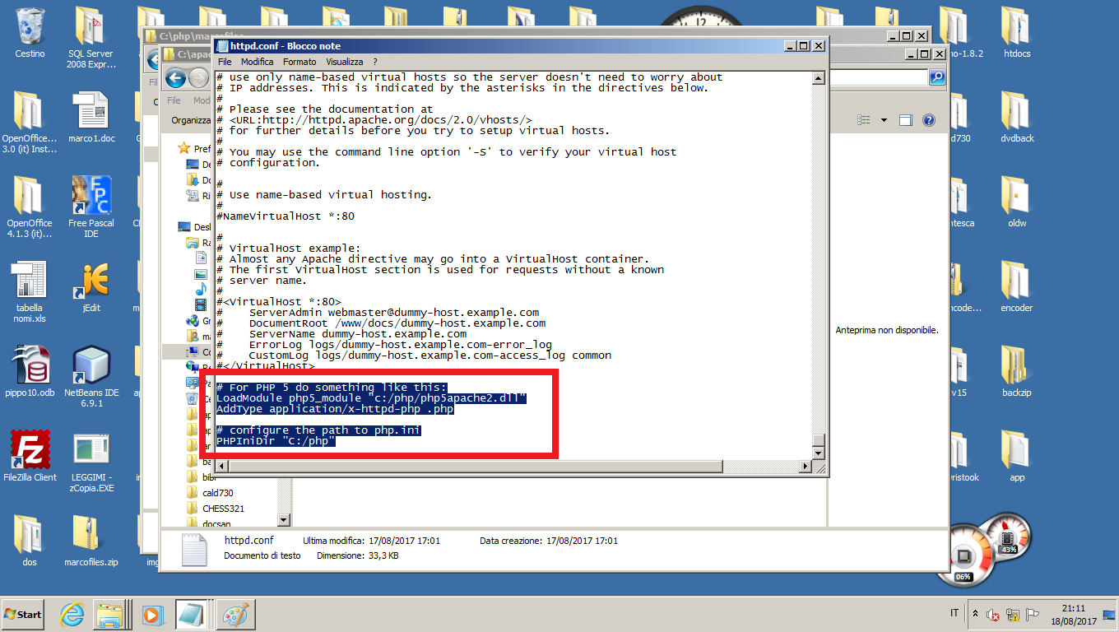Open the Modifica menu in Notepad
Screen dimensions: 1119x632
[257, 62]
